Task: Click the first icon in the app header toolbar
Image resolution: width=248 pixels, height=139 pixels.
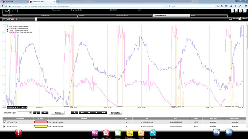Action: 232,11
